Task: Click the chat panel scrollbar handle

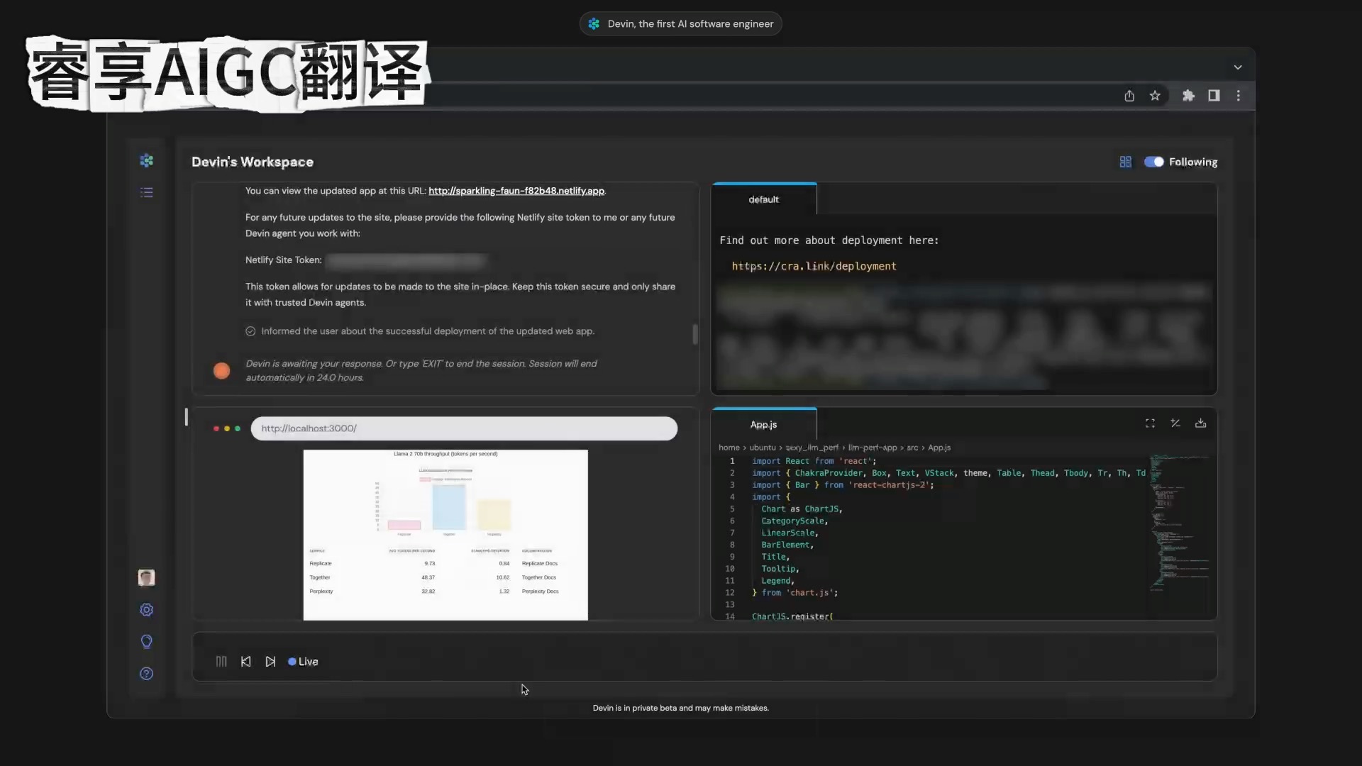Action: pyautogui.click(x=695, y=334)
